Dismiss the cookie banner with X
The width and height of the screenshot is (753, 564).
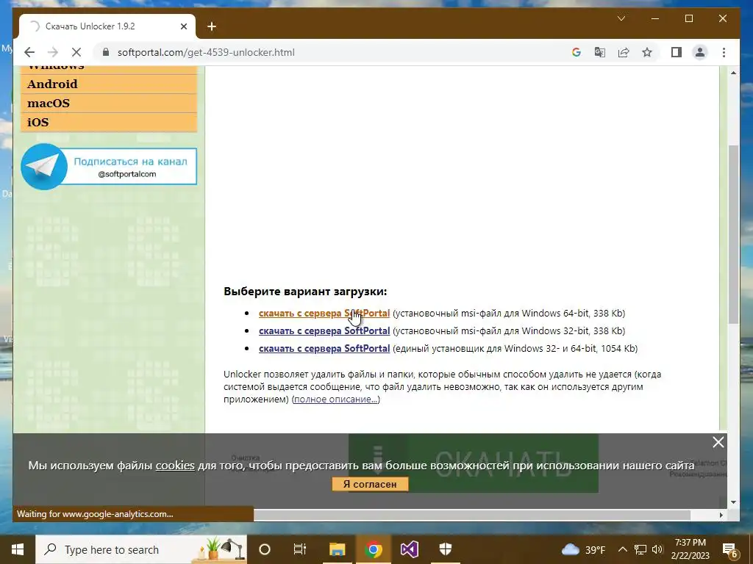click(x=718, y=442)
